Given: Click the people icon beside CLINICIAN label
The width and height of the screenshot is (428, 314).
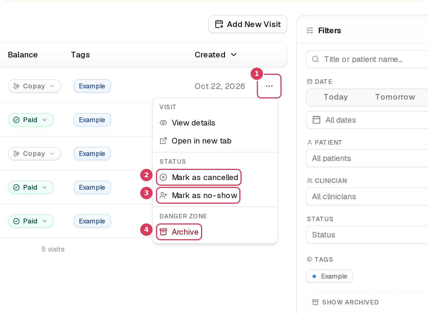Looking at the screenshot, I should click(x=310, y=181).
